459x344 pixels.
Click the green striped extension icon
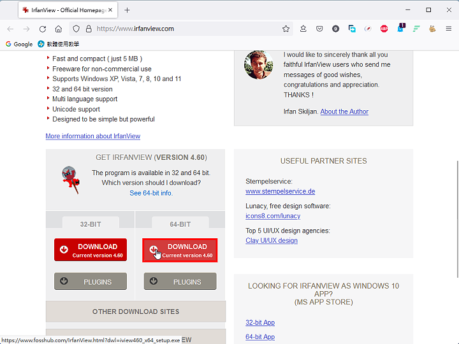tap(416, 29)
